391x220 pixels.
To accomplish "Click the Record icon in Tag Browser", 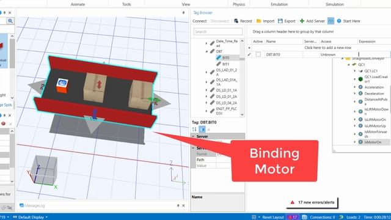I will [236, 21].
